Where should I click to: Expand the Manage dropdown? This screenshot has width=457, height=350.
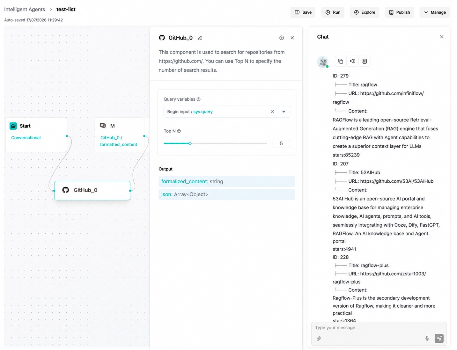434,12
